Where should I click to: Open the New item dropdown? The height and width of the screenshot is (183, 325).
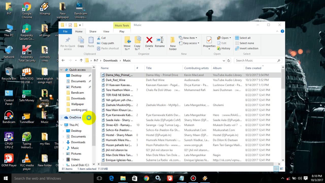[x=188, y=38]
